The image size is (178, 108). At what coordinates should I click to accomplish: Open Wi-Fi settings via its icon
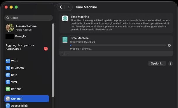(8, 61)
